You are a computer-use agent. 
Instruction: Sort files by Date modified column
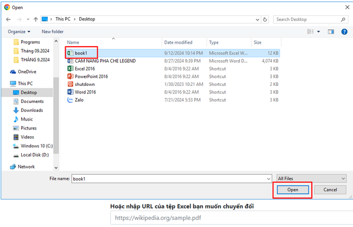coord(179,42)
